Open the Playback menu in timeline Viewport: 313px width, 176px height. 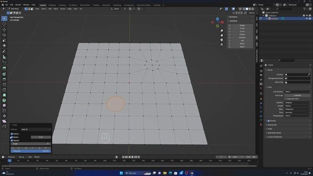[12, 157]
